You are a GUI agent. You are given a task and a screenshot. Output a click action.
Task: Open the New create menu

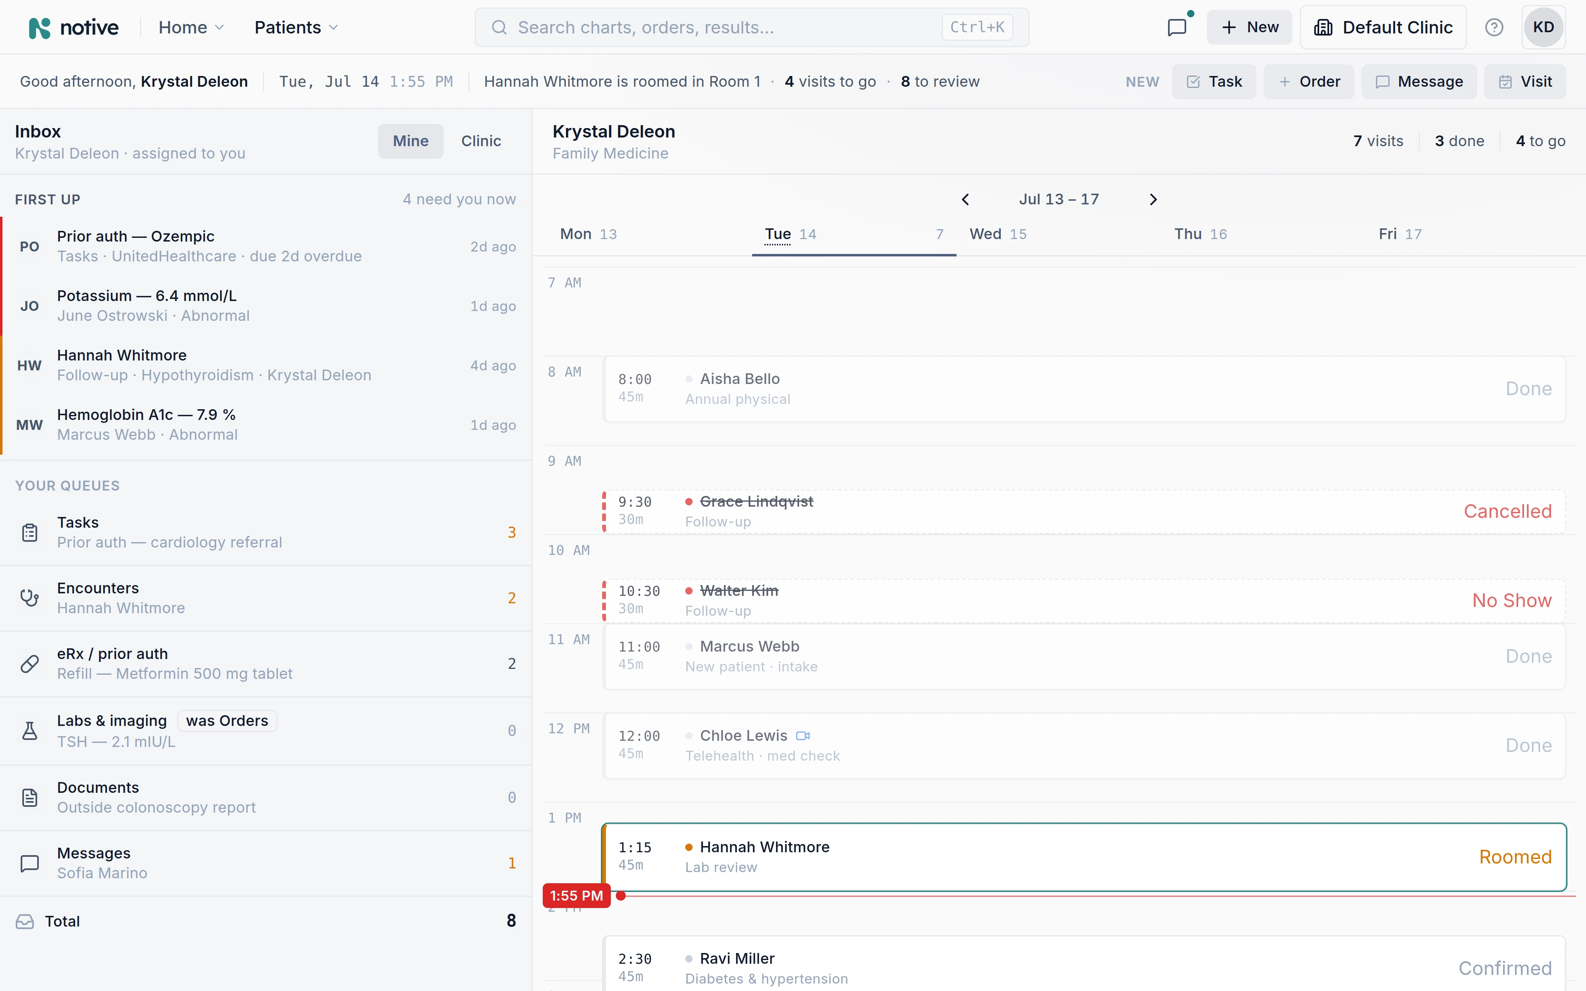coord(1249,28)
